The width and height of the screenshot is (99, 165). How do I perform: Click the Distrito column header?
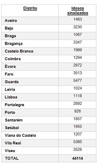click(30, 8)
